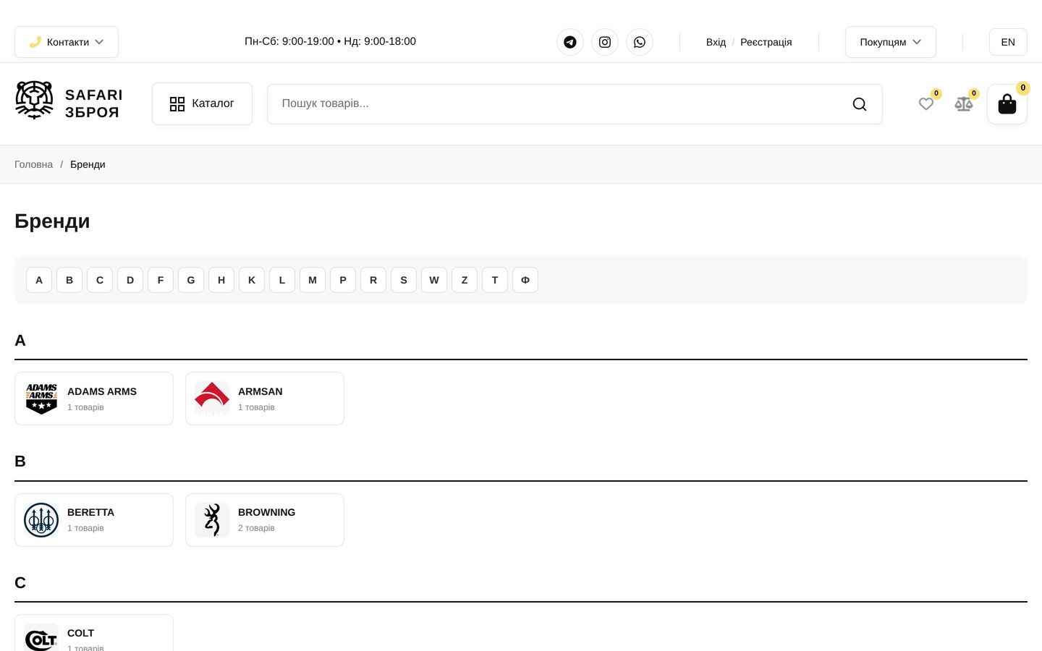The width and height of the screenshot is (1042, 651).
Task: Jump to letter C brands
Action: pos(100,280)
